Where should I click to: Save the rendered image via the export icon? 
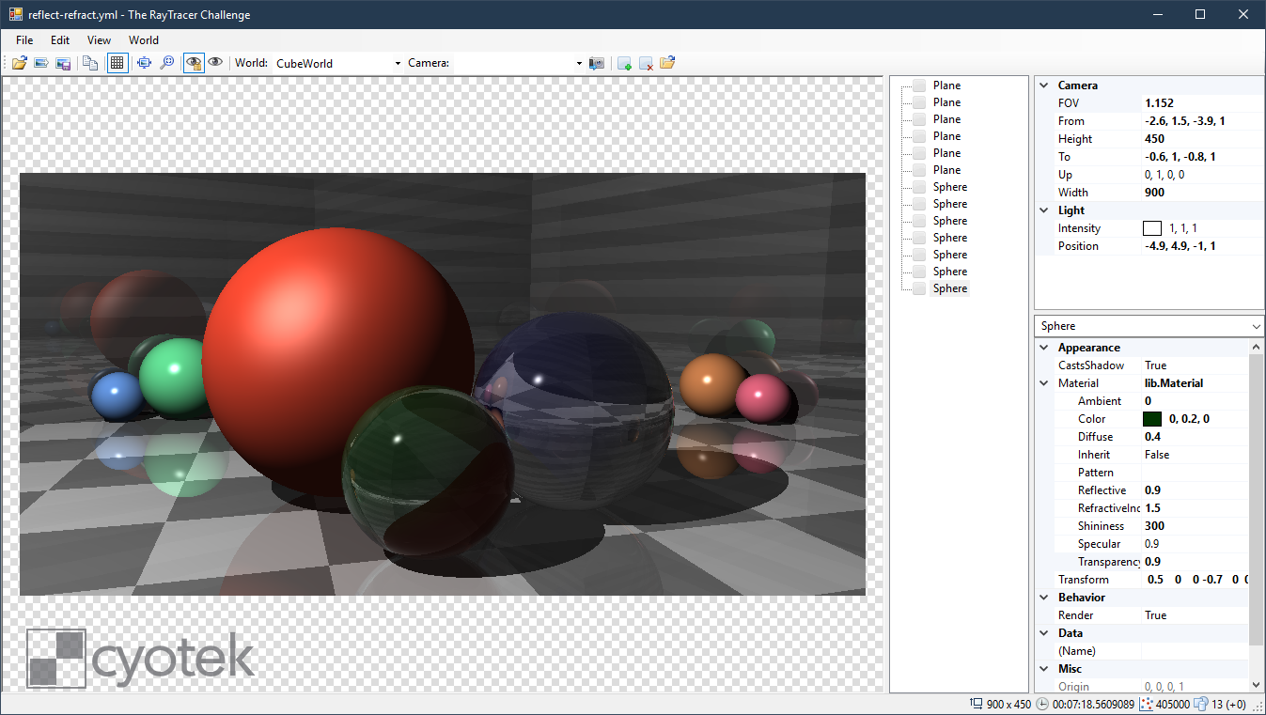tap(63, 63)
